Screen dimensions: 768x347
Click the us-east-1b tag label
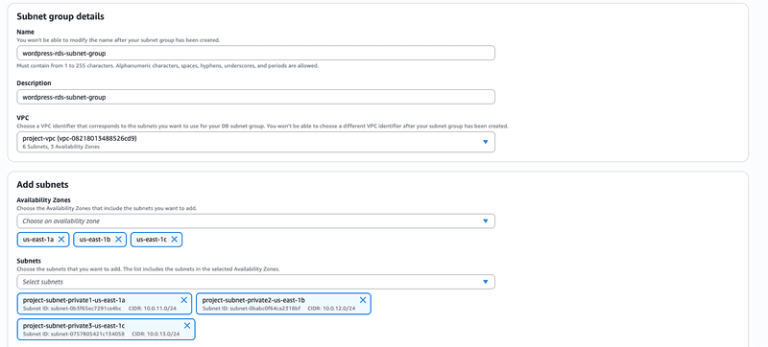tap(95, 240)
